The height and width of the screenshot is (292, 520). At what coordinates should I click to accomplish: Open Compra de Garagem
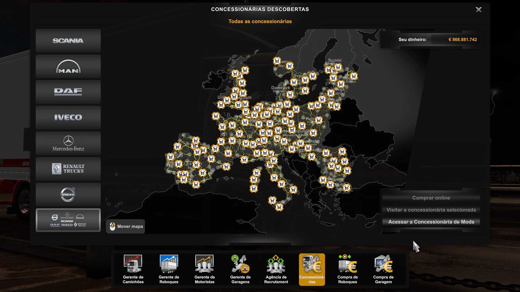[383, 269]
